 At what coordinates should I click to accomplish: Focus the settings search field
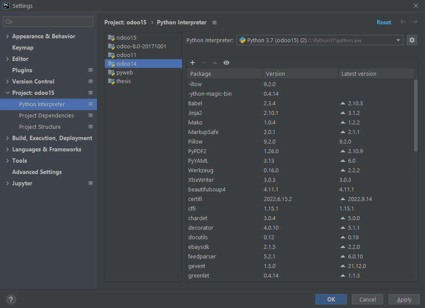pos(48,22)
